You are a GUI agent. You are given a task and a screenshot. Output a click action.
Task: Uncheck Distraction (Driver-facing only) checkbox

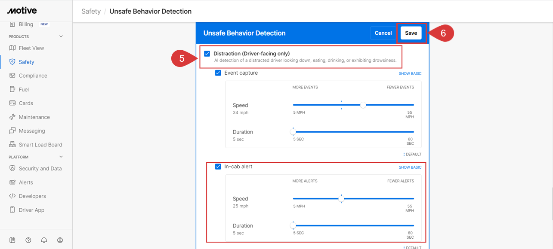pos(207,54)
